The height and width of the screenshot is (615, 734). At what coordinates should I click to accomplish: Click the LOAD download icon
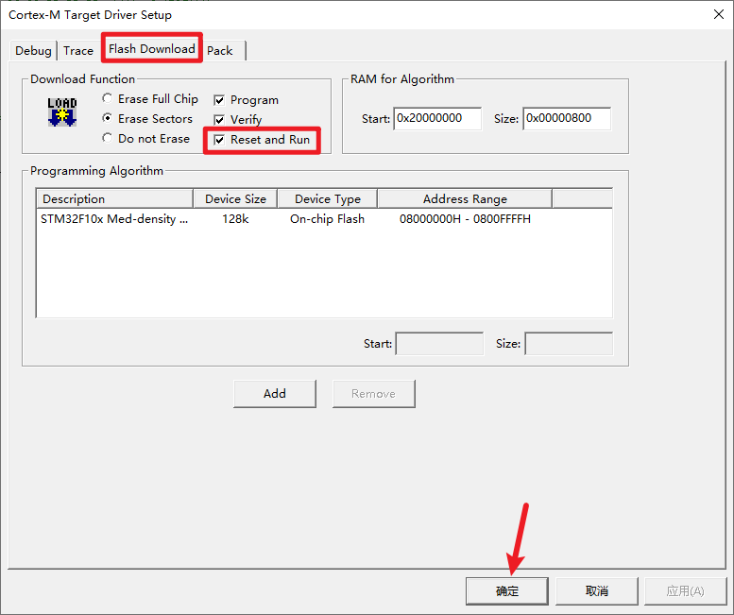[62, 111]
